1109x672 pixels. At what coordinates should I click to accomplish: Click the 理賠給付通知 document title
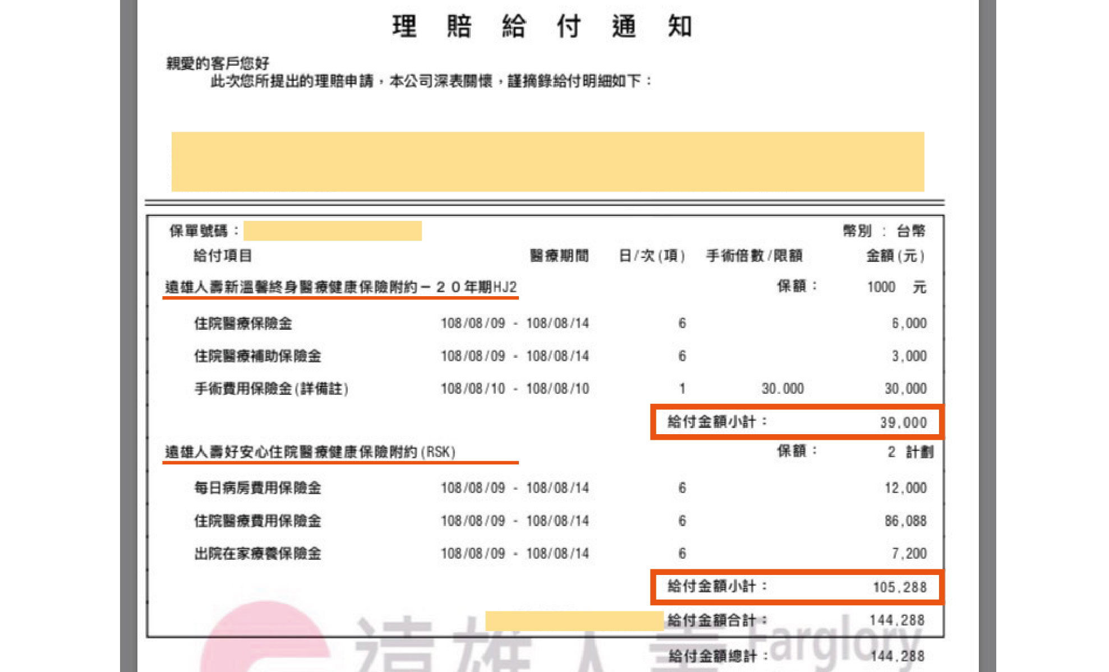(x=542, y=26)
